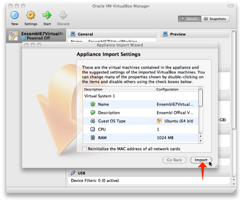Switch to the Details tab

coord(190,19)
